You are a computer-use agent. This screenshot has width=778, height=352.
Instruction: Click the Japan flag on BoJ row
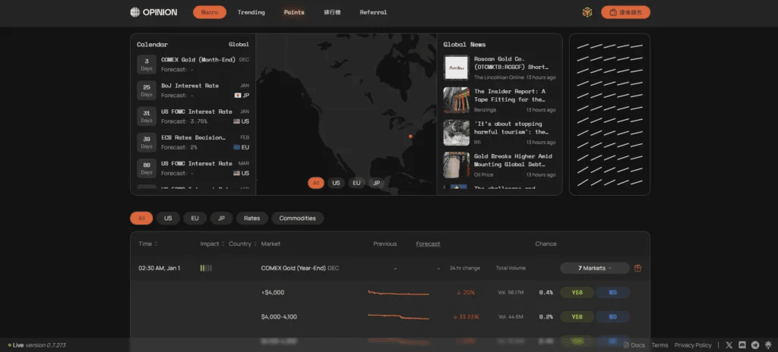(x=237, y=95)
